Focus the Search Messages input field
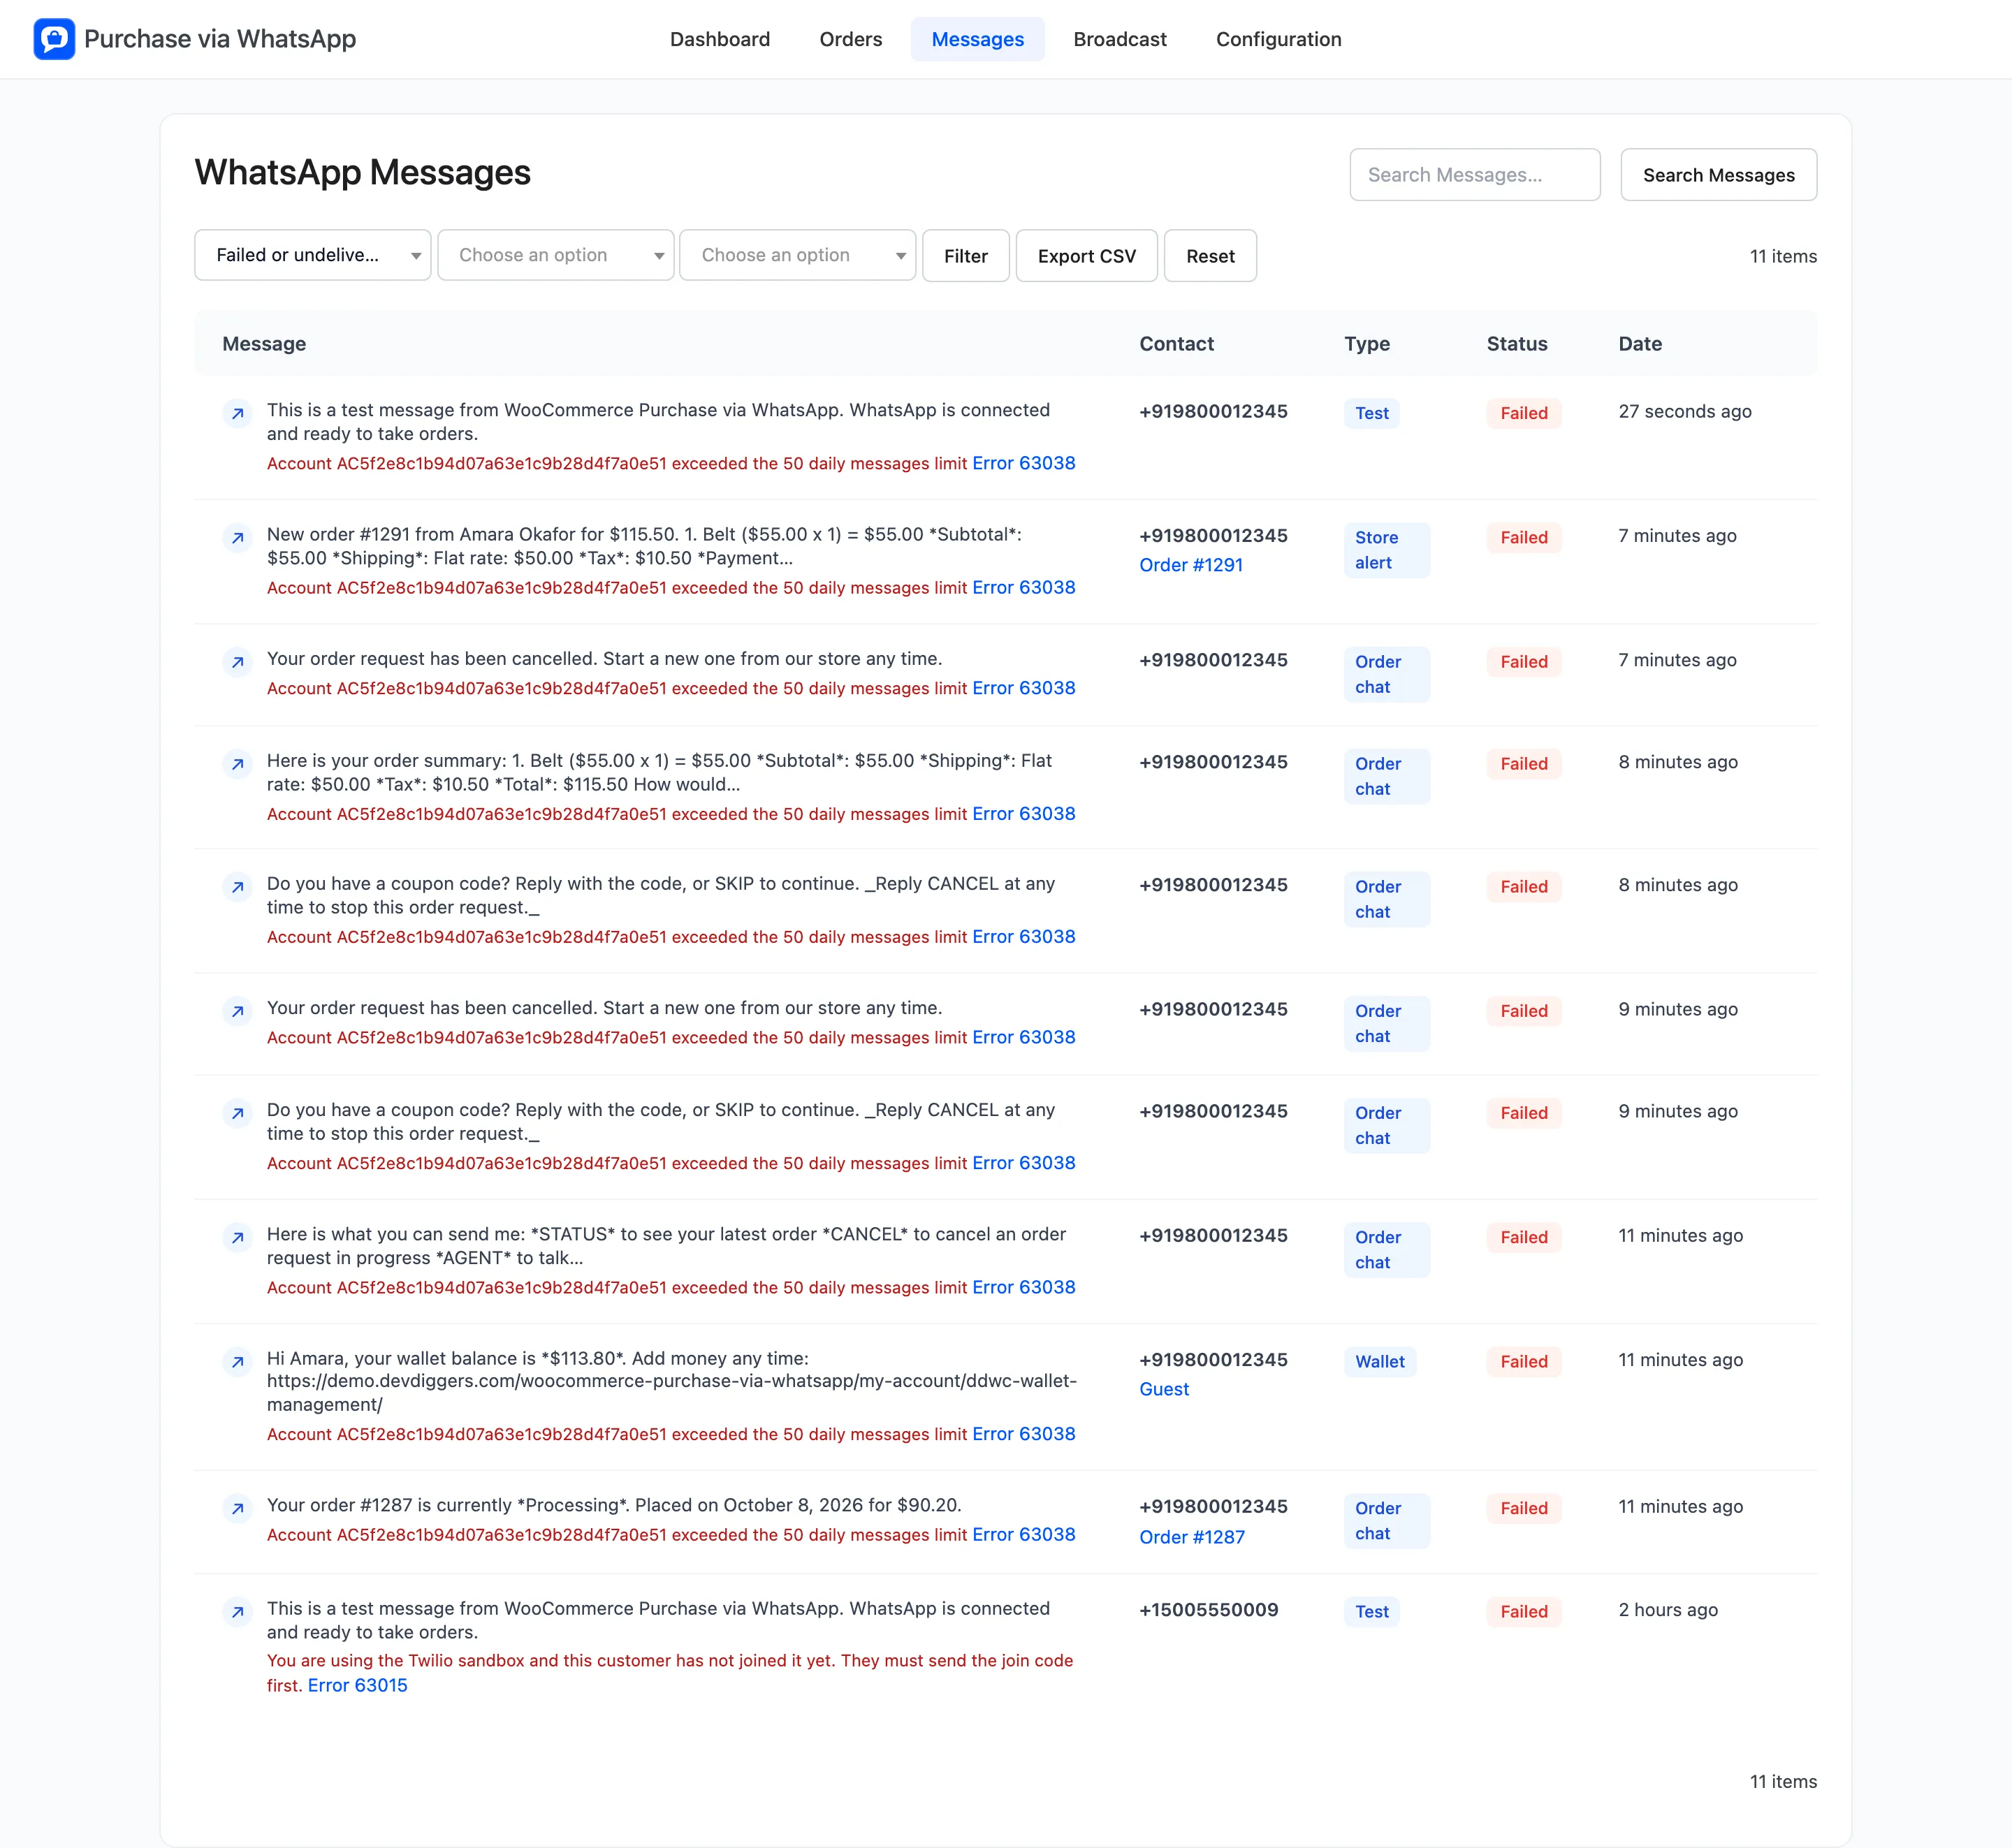The width and height of the screenshot is (2012, 1848). (1474, 175)
